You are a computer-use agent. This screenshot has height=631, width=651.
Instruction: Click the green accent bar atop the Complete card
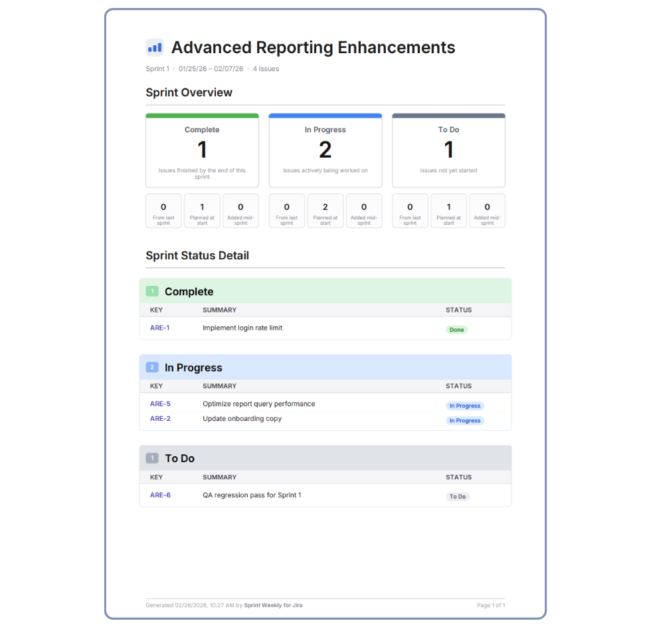202,114
